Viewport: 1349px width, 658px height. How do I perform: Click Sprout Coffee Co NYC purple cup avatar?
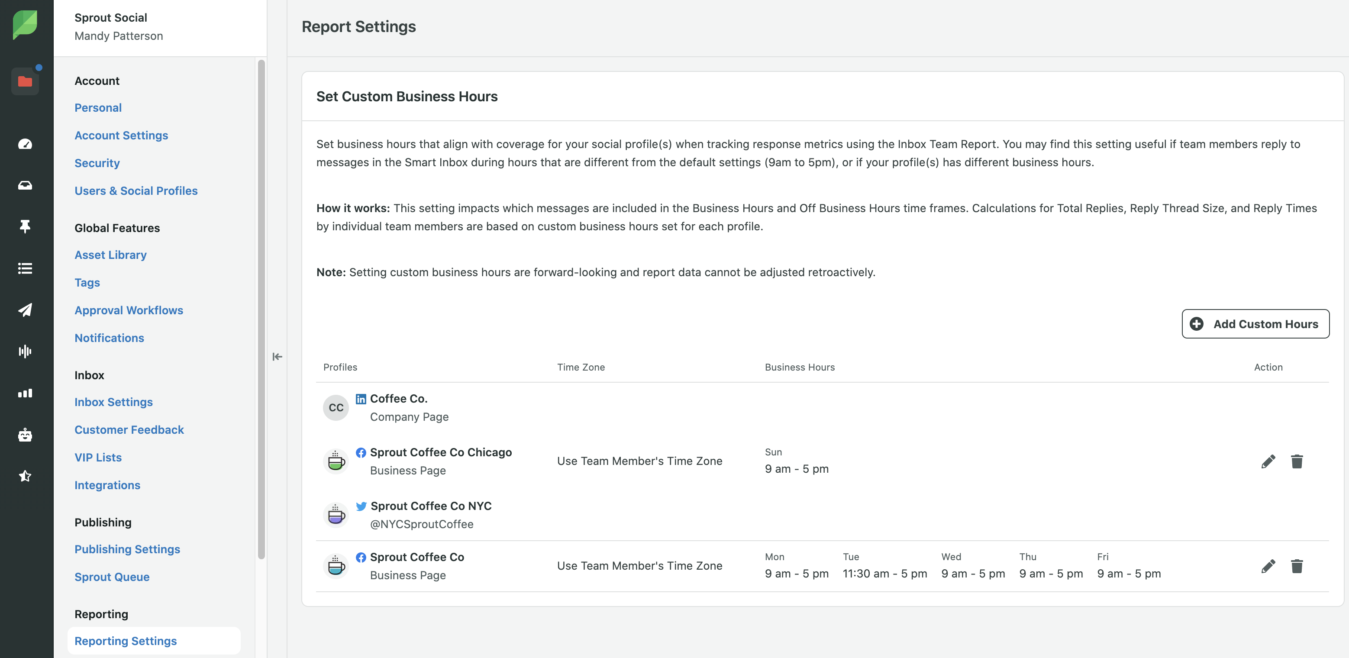[336, 515]
